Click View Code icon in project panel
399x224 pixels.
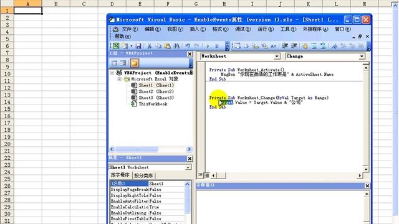114,63
